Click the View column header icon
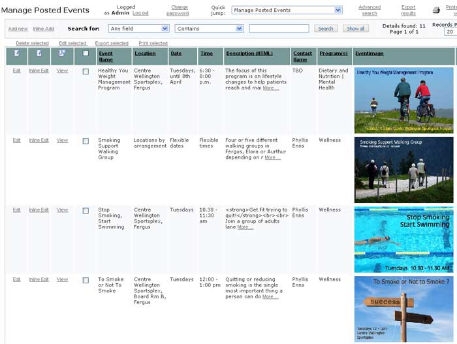Image resolution: width=457 pixels, height=344 pixels. click(x=62, y=53)
